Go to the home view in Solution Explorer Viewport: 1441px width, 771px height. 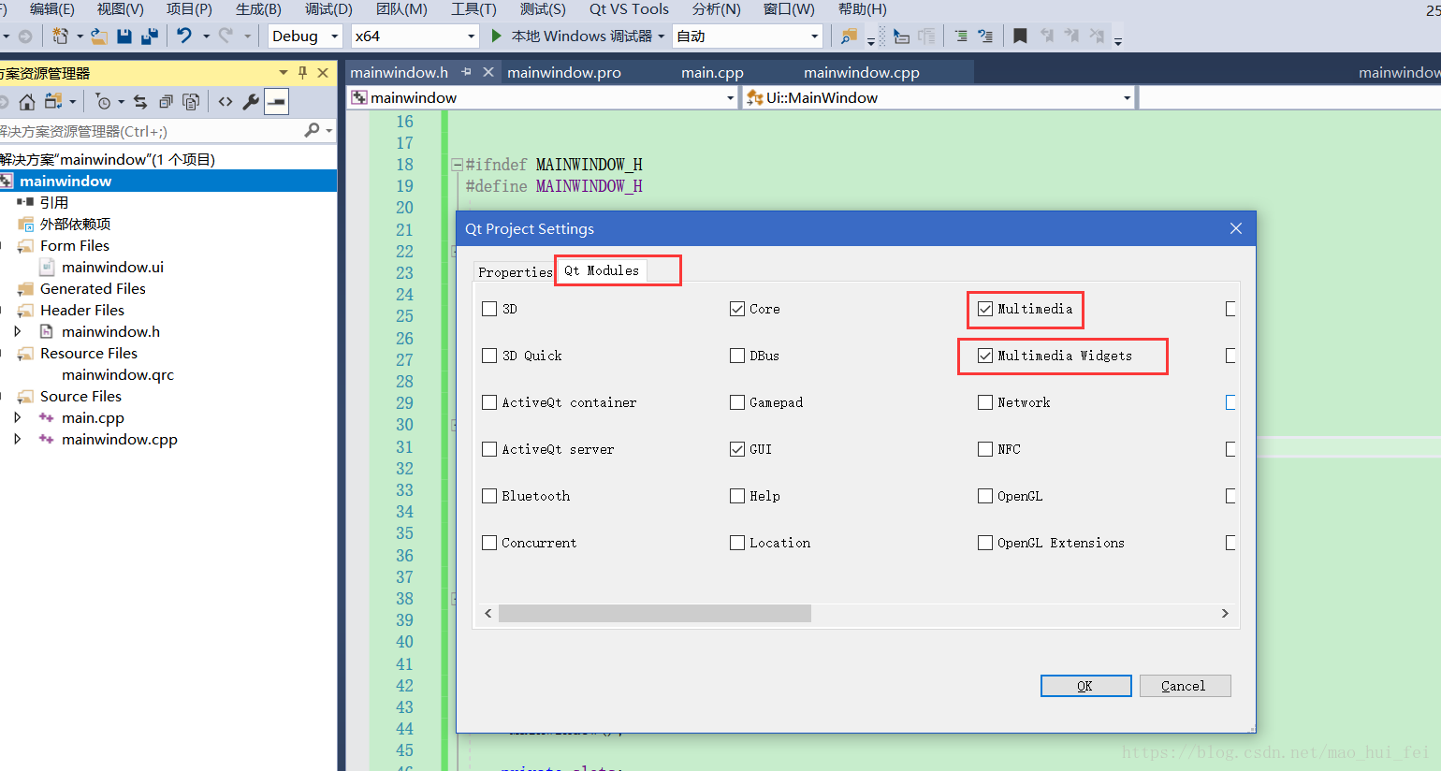tap(27, 101)
